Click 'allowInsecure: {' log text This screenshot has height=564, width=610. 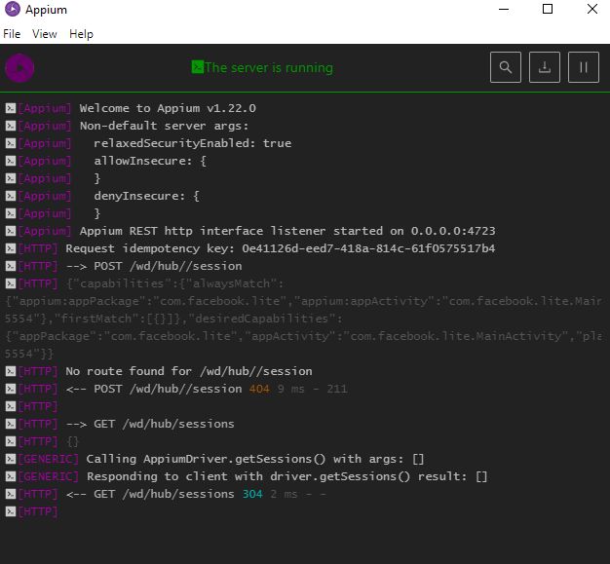[x=150, y=161]
